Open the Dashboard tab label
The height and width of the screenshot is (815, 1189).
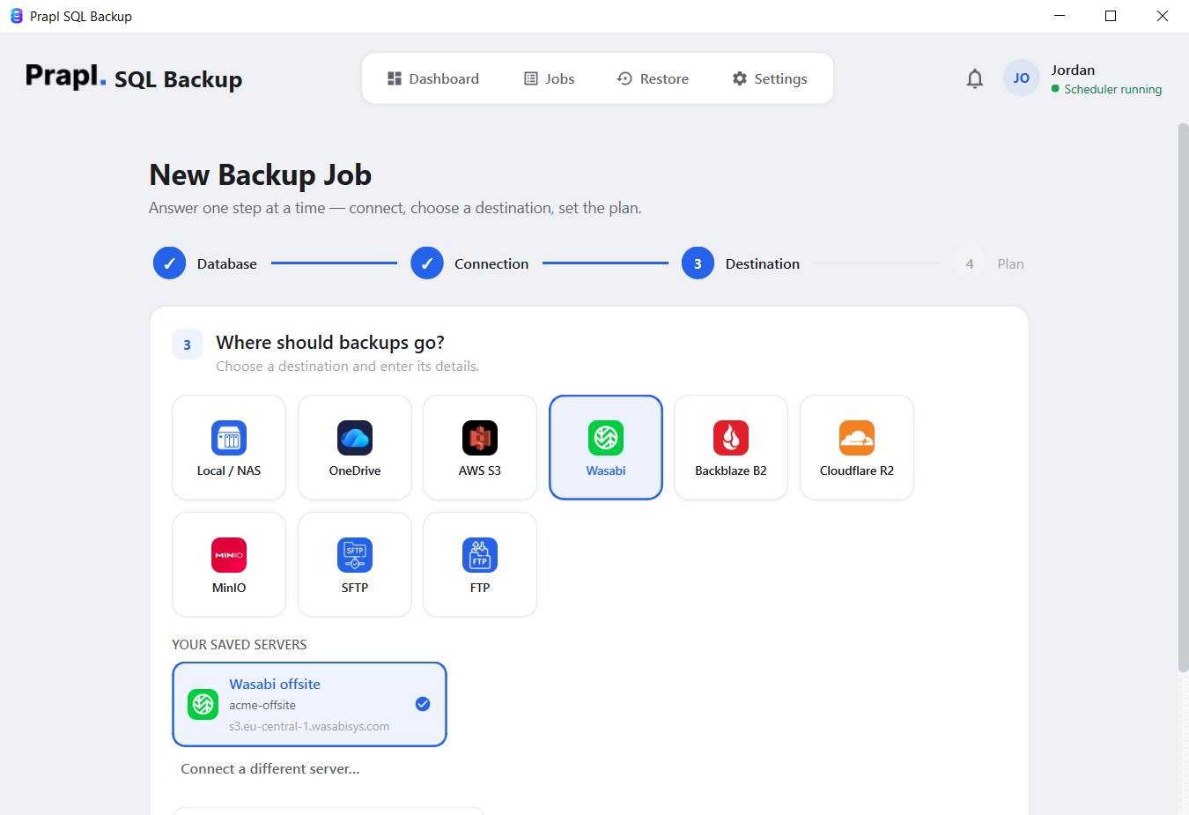coord(444,78)
